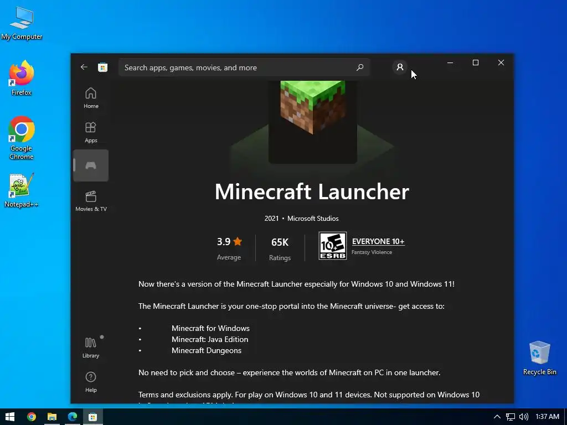Open Chrome from the taskbar
The image size is (567, 425).
pos(32,417)
